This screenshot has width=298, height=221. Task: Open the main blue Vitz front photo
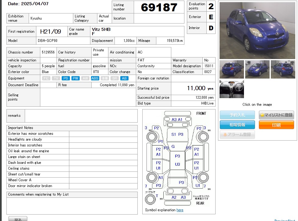point(257,31)
